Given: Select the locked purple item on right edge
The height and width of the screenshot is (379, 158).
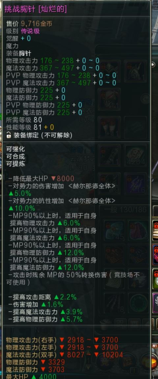Looking at the screenshot, I should coord(155,255).
